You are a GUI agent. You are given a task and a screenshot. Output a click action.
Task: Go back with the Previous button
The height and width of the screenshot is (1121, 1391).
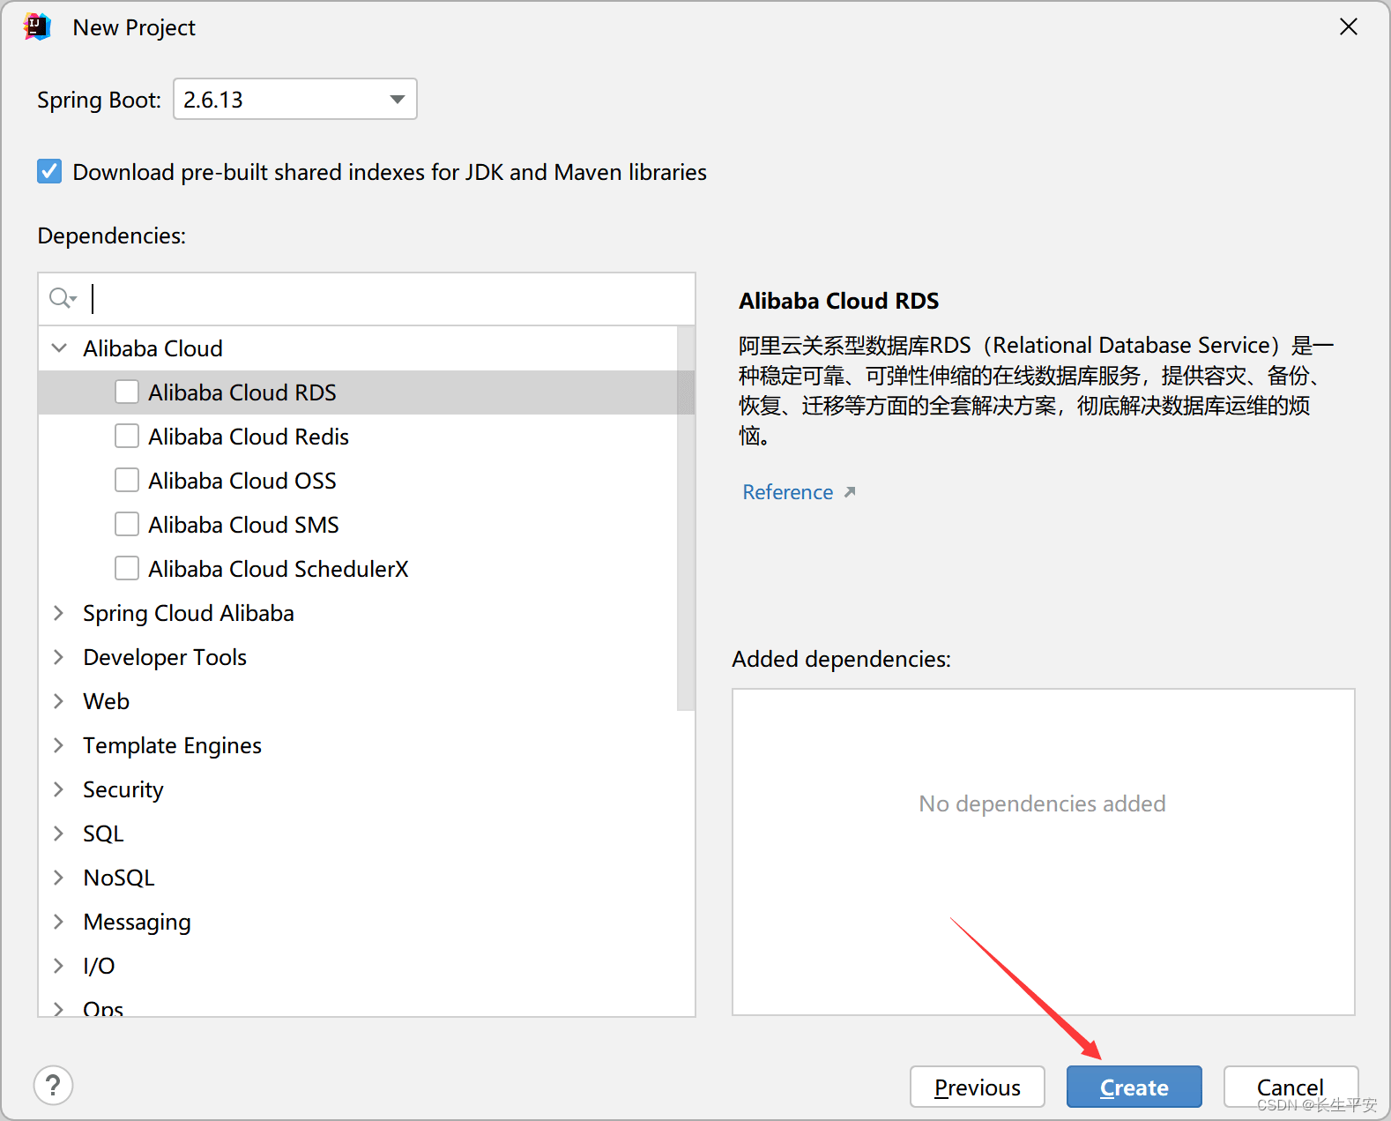(x=978, y=1087)
